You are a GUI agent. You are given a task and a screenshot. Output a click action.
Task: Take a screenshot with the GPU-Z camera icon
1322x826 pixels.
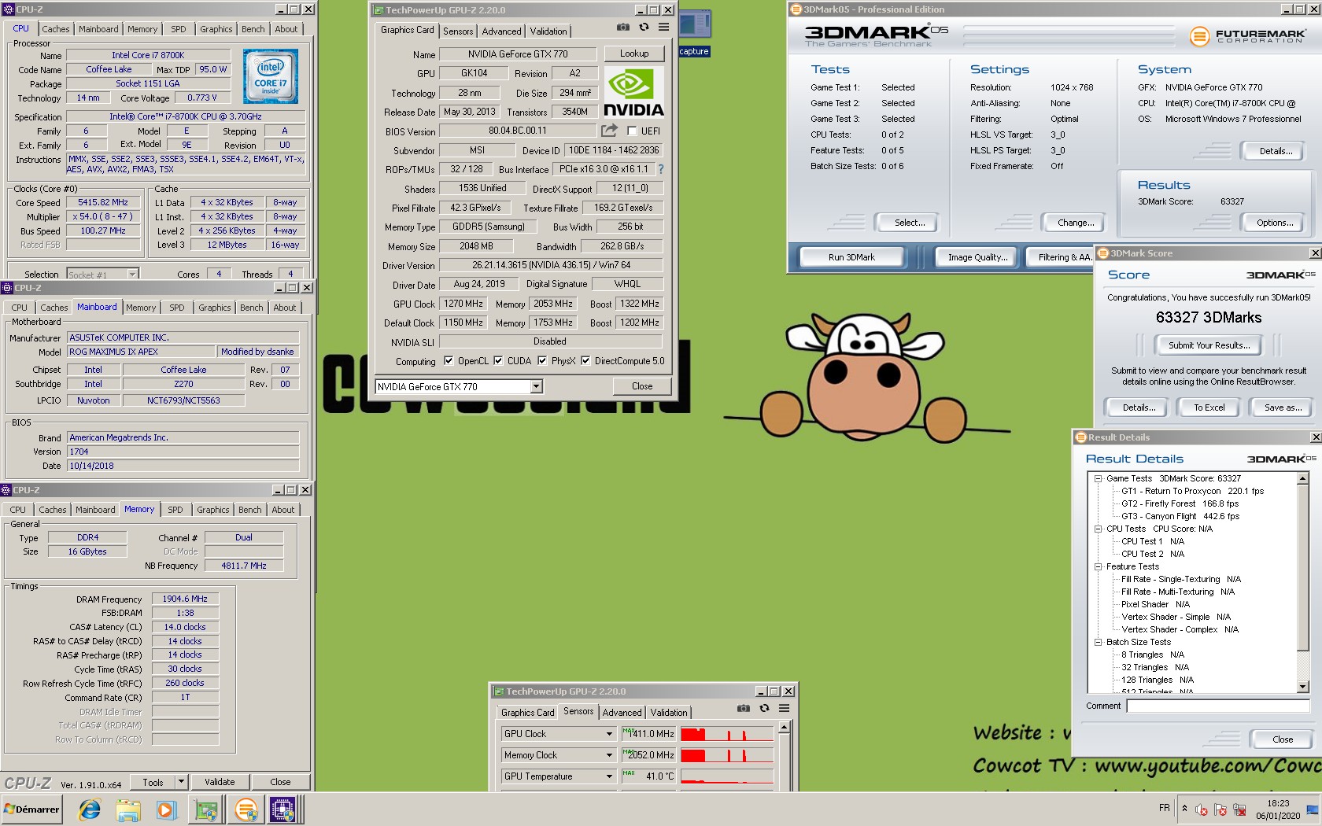click(x=623, y=28)
